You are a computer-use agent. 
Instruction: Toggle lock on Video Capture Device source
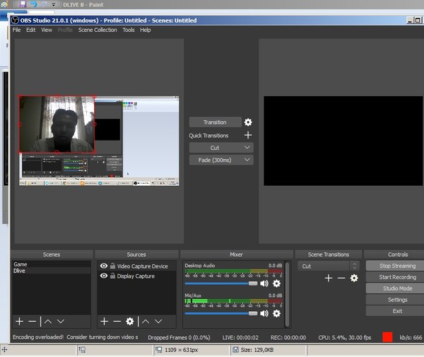point(113,266)
